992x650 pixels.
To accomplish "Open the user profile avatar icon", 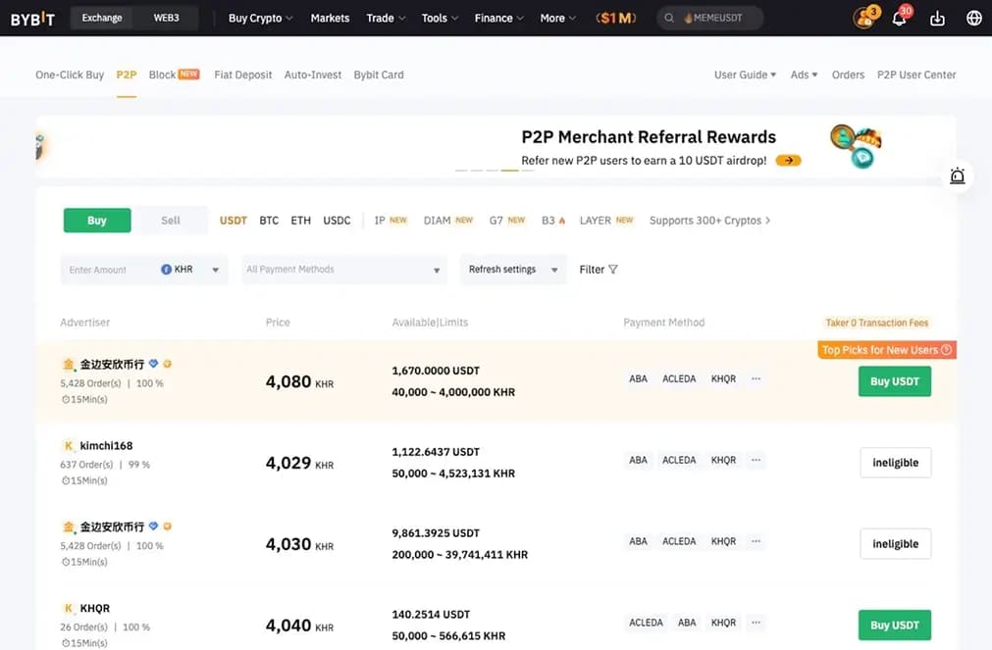I will tap(863, 19).
